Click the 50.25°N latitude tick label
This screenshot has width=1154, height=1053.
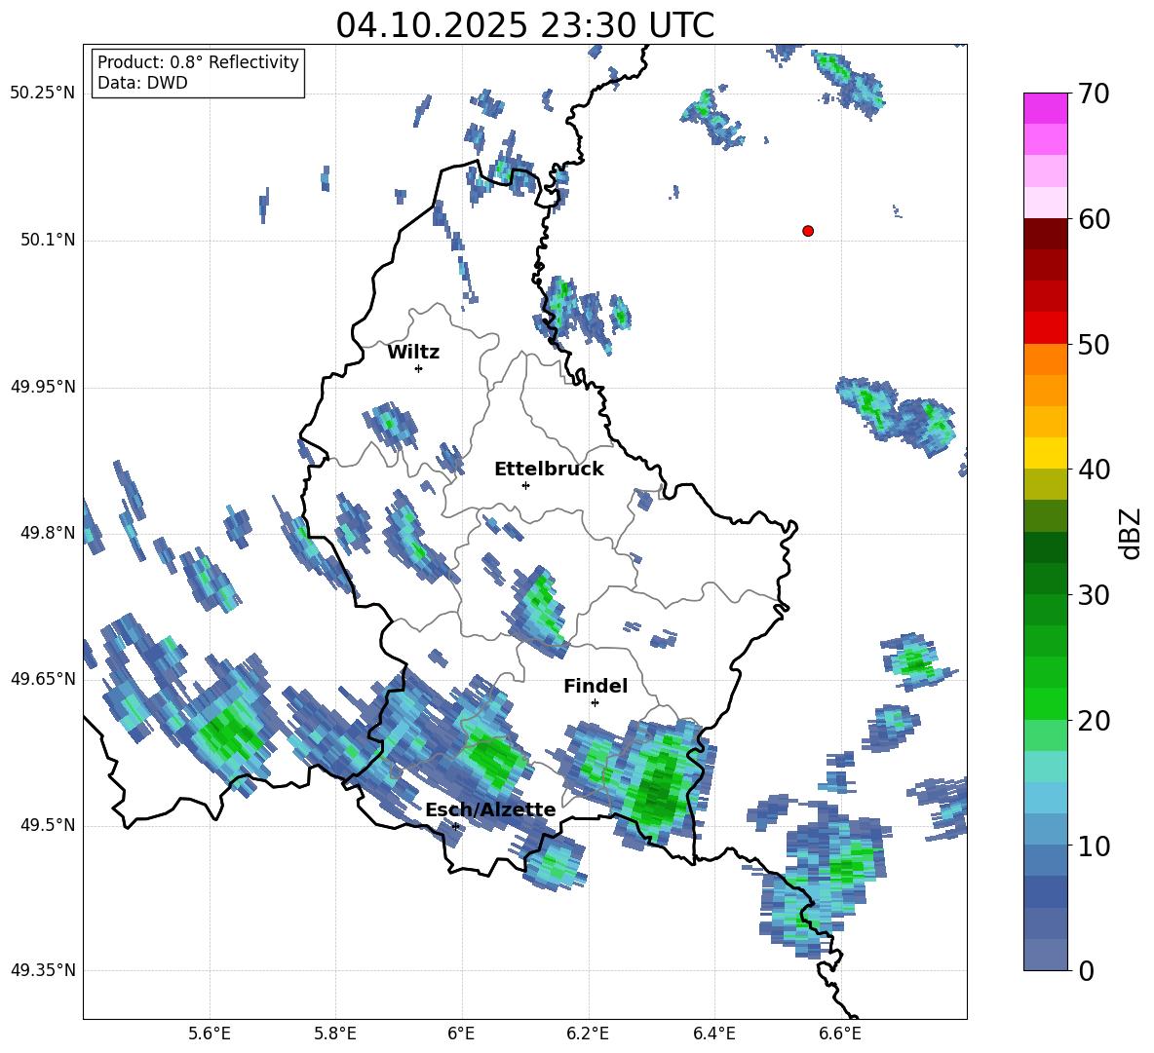point(42,94)
